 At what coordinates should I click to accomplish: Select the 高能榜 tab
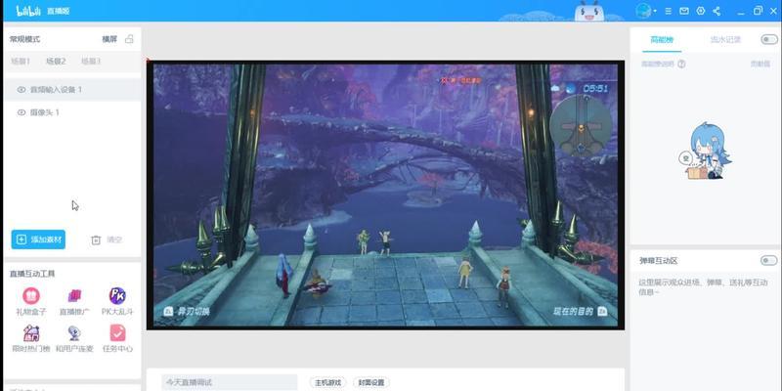click(662, 40)
